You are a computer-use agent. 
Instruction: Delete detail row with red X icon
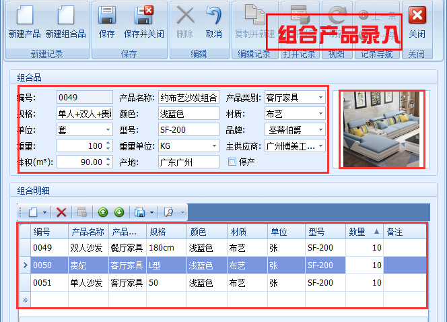coord(61,212)
